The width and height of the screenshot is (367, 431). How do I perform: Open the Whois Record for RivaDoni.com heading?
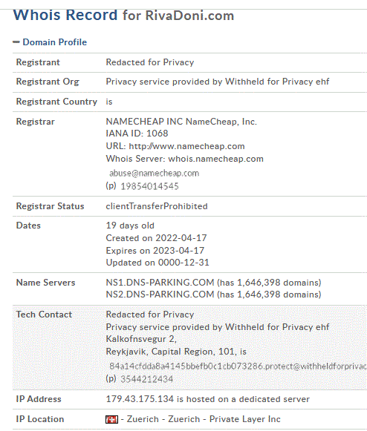click(x=123, y=15)
